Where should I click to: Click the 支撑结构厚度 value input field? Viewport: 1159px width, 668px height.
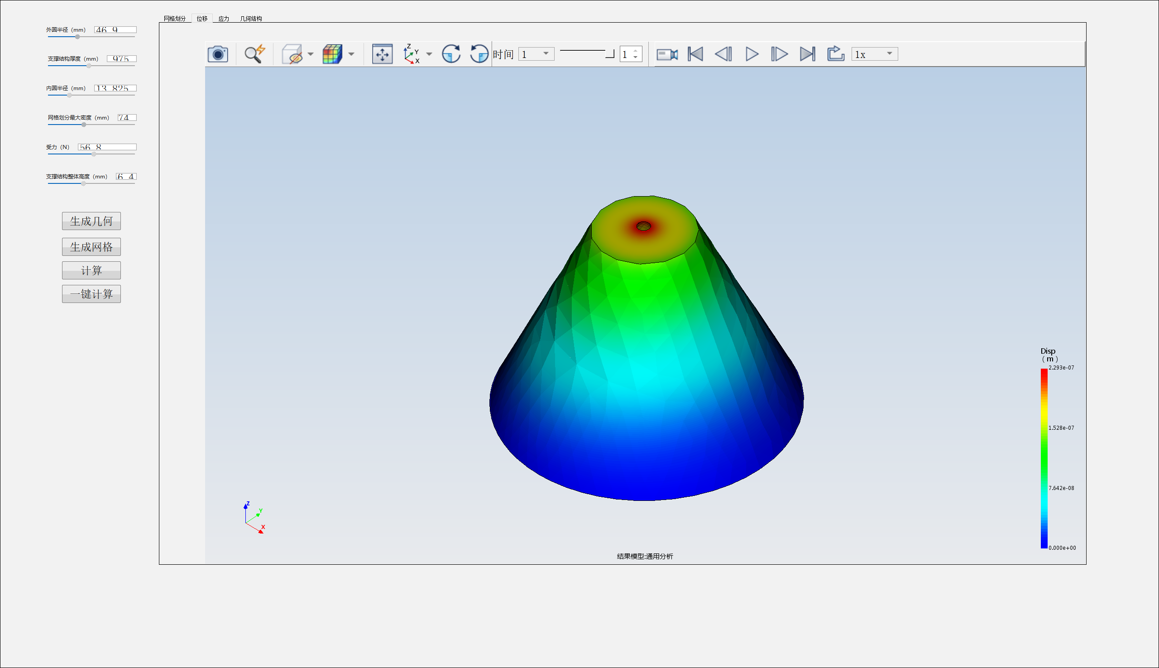121,59
